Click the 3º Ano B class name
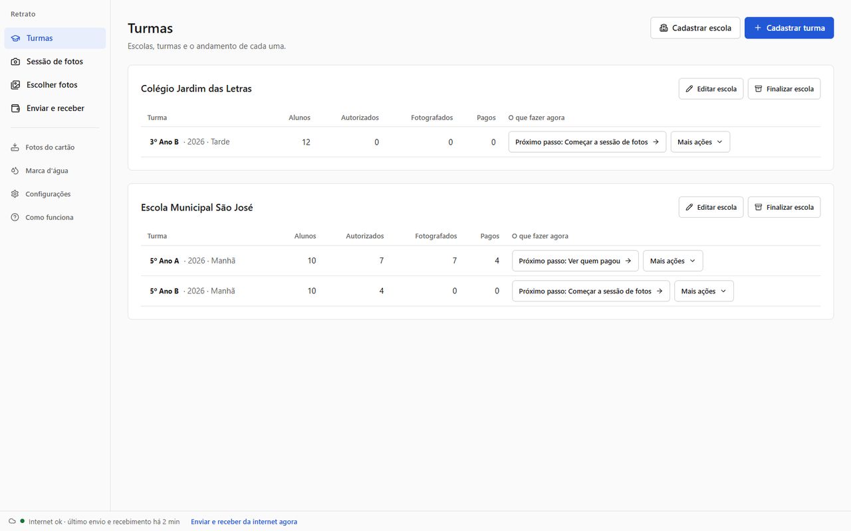 pyautogui.click(x=164, y=142)
